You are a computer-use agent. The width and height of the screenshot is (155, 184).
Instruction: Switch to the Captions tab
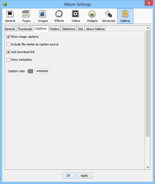pos(41,29)
